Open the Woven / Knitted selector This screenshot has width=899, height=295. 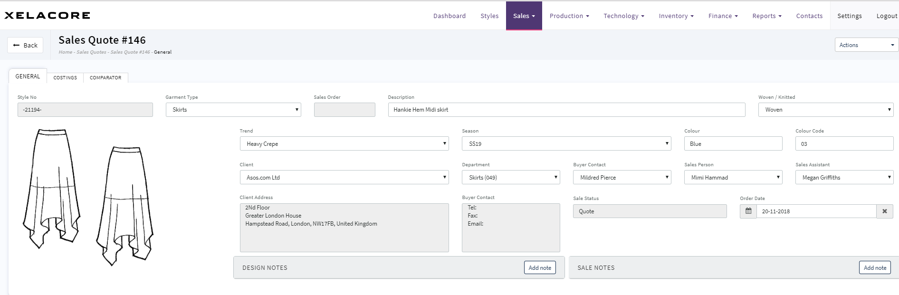click(825, 110)
